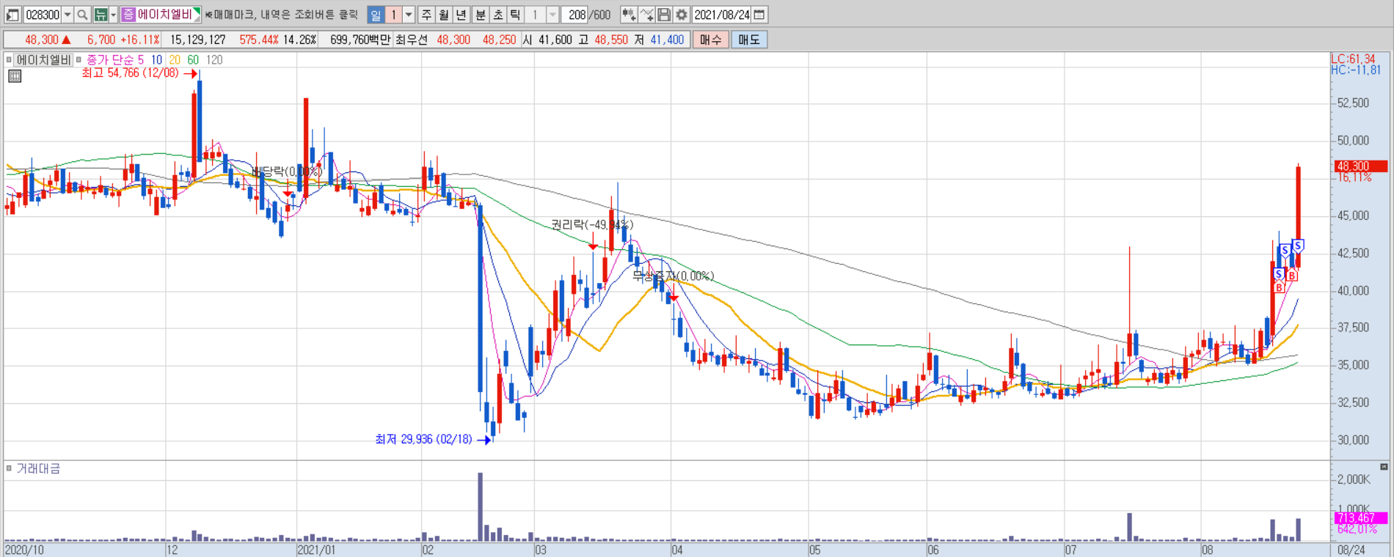Screen dimensions: 1394x557
Task: Click the orange 20-day average number
Action: click(175, 60)
